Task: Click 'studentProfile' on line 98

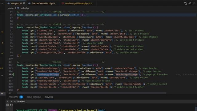Action: coord(77,52)
